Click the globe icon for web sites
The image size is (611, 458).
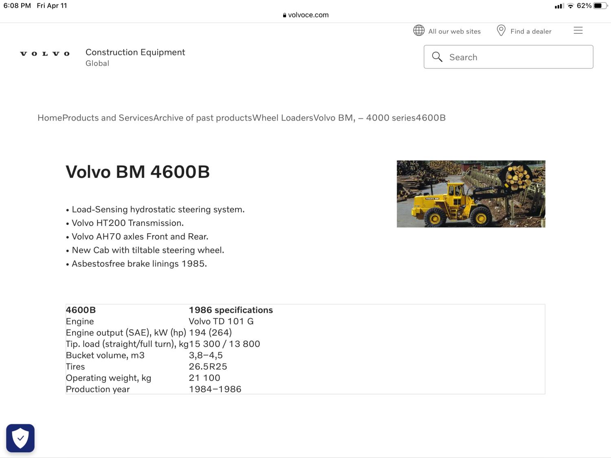(419, 31)
